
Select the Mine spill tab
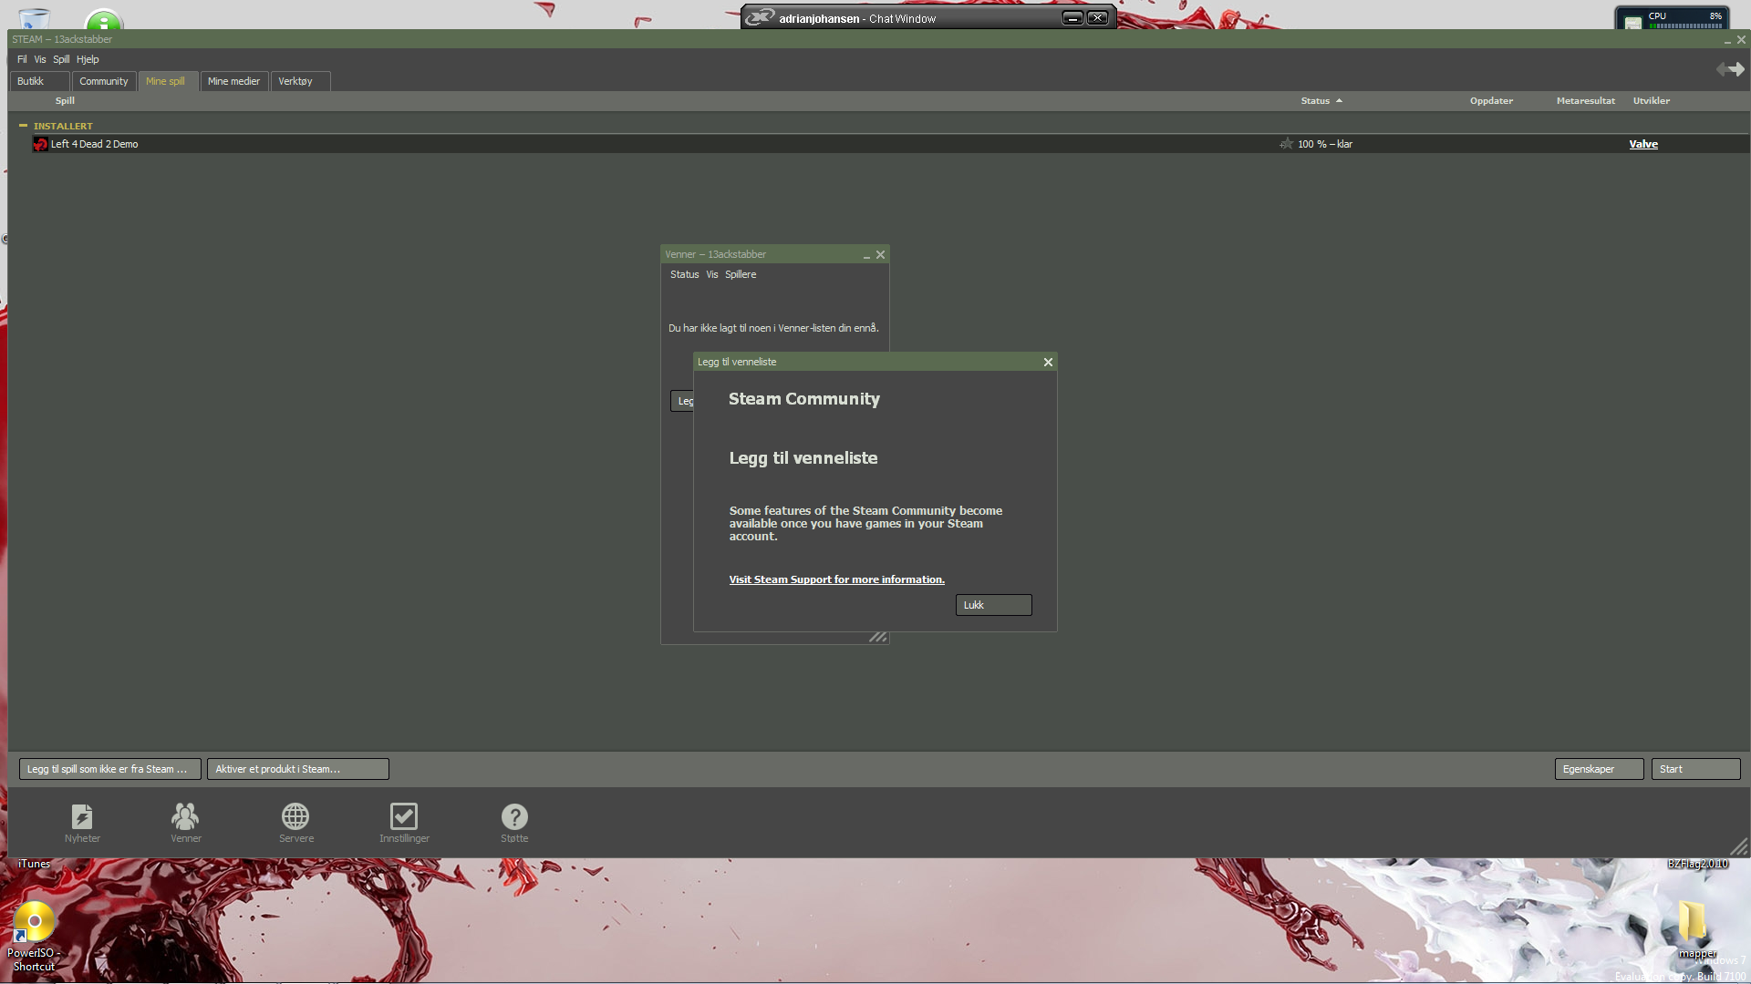click(x=168, y=81)
